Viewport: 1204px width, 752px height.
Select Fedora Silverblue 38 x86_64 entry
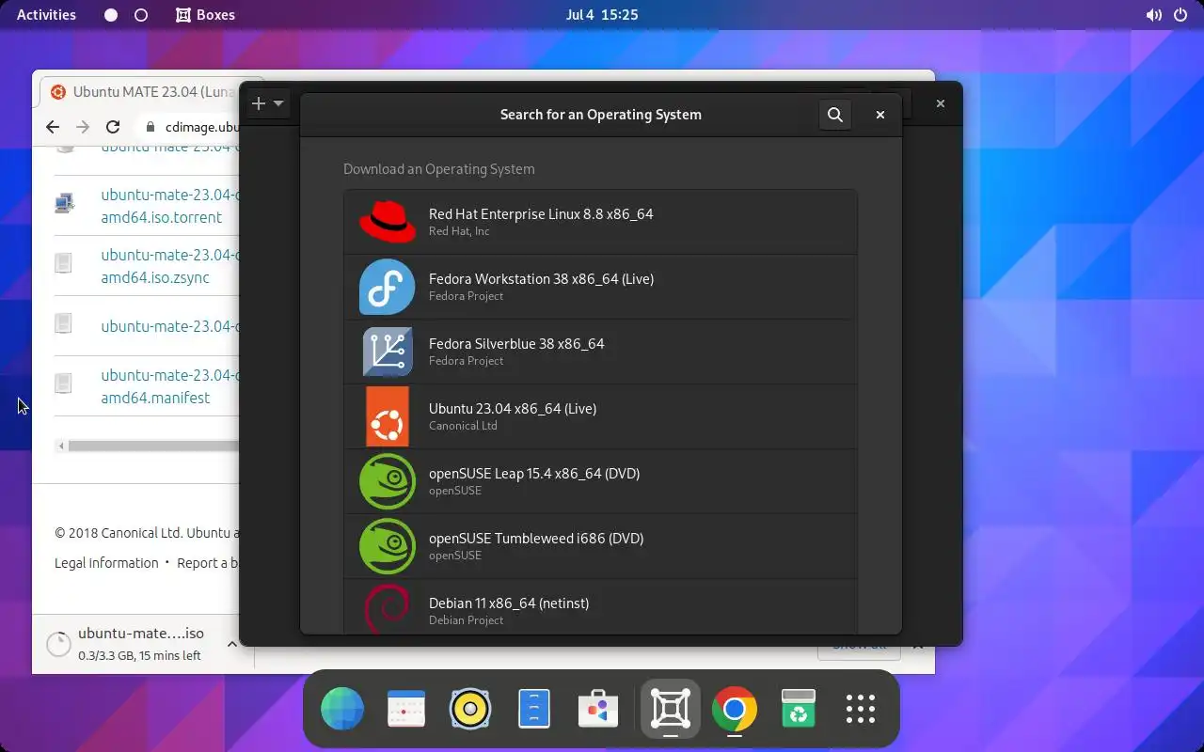[x=600, y=352]
